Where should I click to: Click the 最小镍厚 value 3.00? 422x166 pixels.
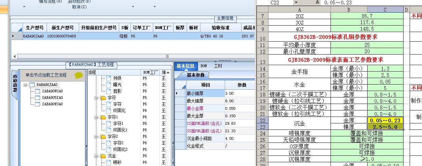coord(240,93)
